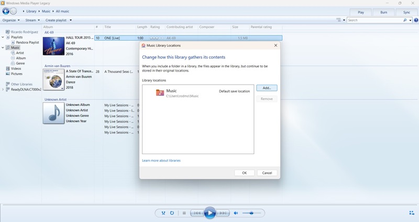Image resolution: width=419 pixels, height=222 pixels.
Task: Select Artist in the navigation tree
Action: (x=20, y=53)
